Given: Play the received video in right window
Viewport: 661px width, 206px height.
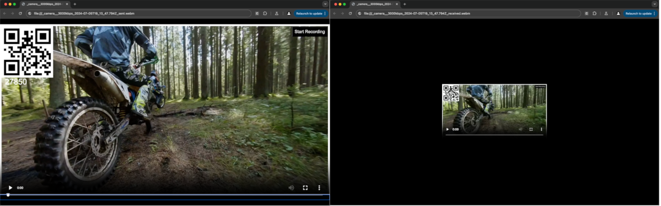Looking at the screenshot, I should coord(448,129).
